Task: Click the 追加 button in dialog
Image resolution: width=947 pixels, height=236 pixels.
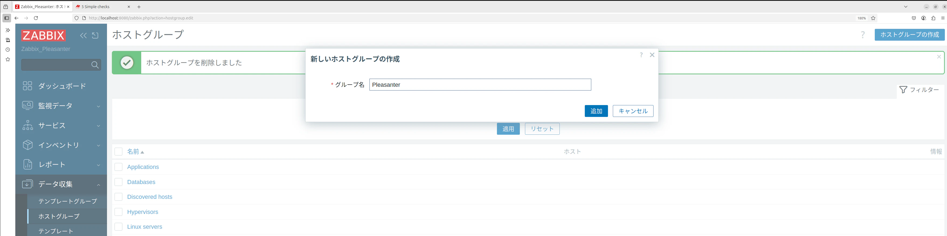Action: pyautogui.click(x=596, y=111)
